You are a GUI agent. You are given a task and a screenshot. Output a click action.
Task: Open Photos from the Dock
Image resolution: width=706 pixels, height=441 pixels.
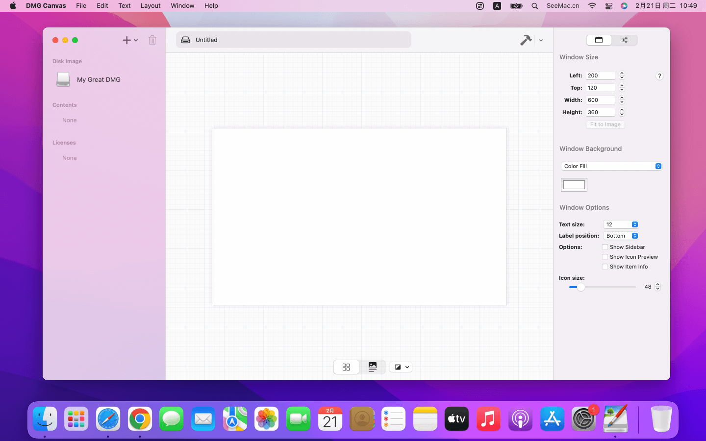267,419
